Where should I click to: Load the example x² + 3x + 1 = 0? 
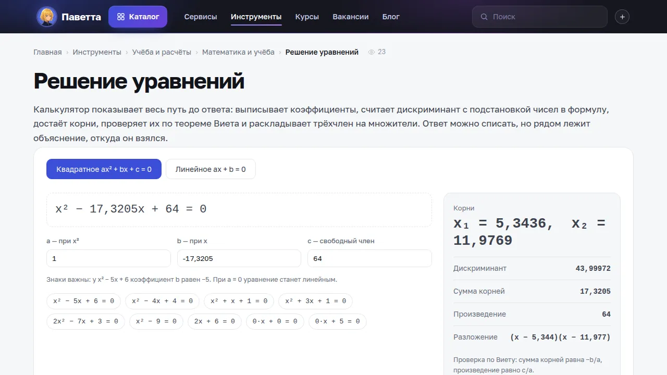click(315, 301)
